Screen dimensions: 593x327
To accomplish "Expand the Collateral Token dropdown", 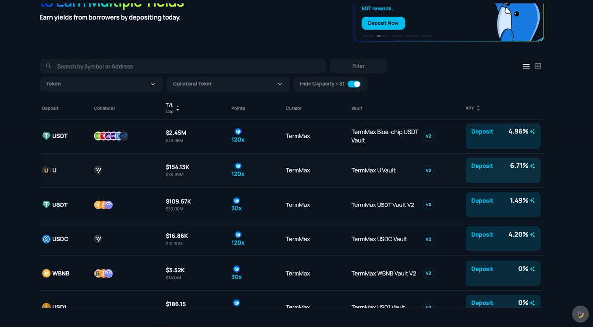I will point(227,84).
